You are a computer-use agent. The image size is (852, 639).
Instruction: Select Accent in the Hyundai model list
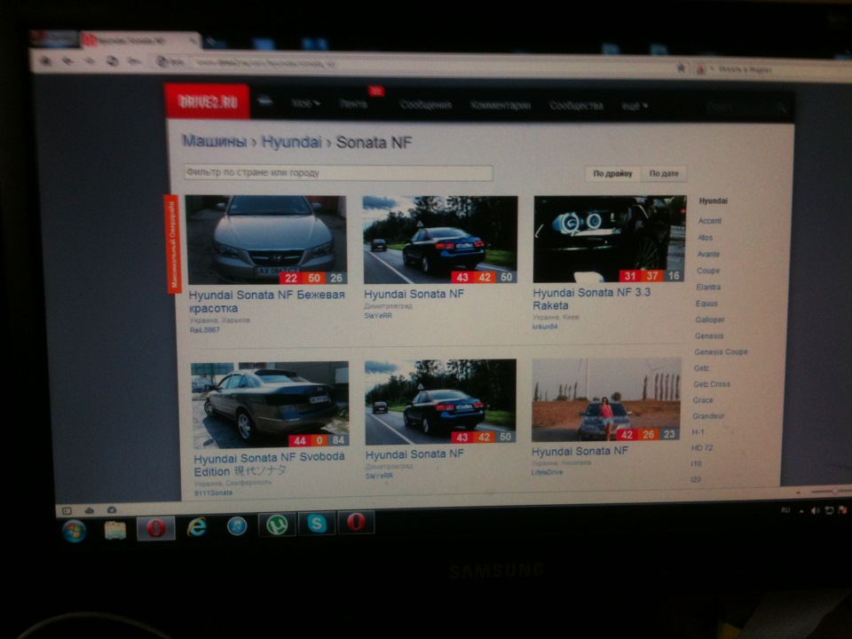[710, 221]
